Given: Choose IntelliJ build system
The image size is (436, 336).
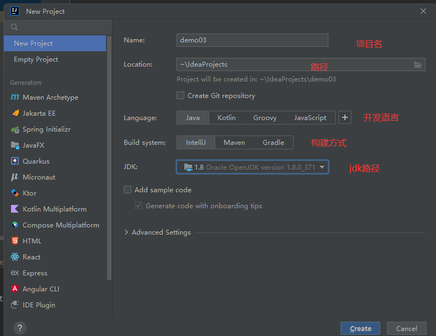Looking at the screenshot, I should coord(196,142).
